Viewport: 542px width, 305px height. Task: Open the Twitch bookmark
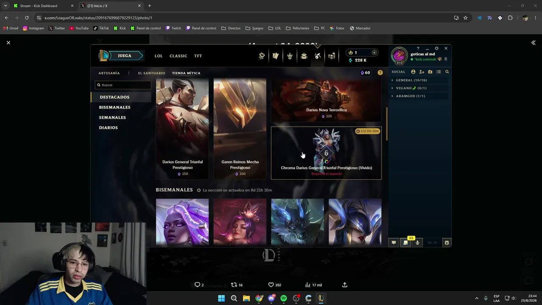tap(174, 28)
